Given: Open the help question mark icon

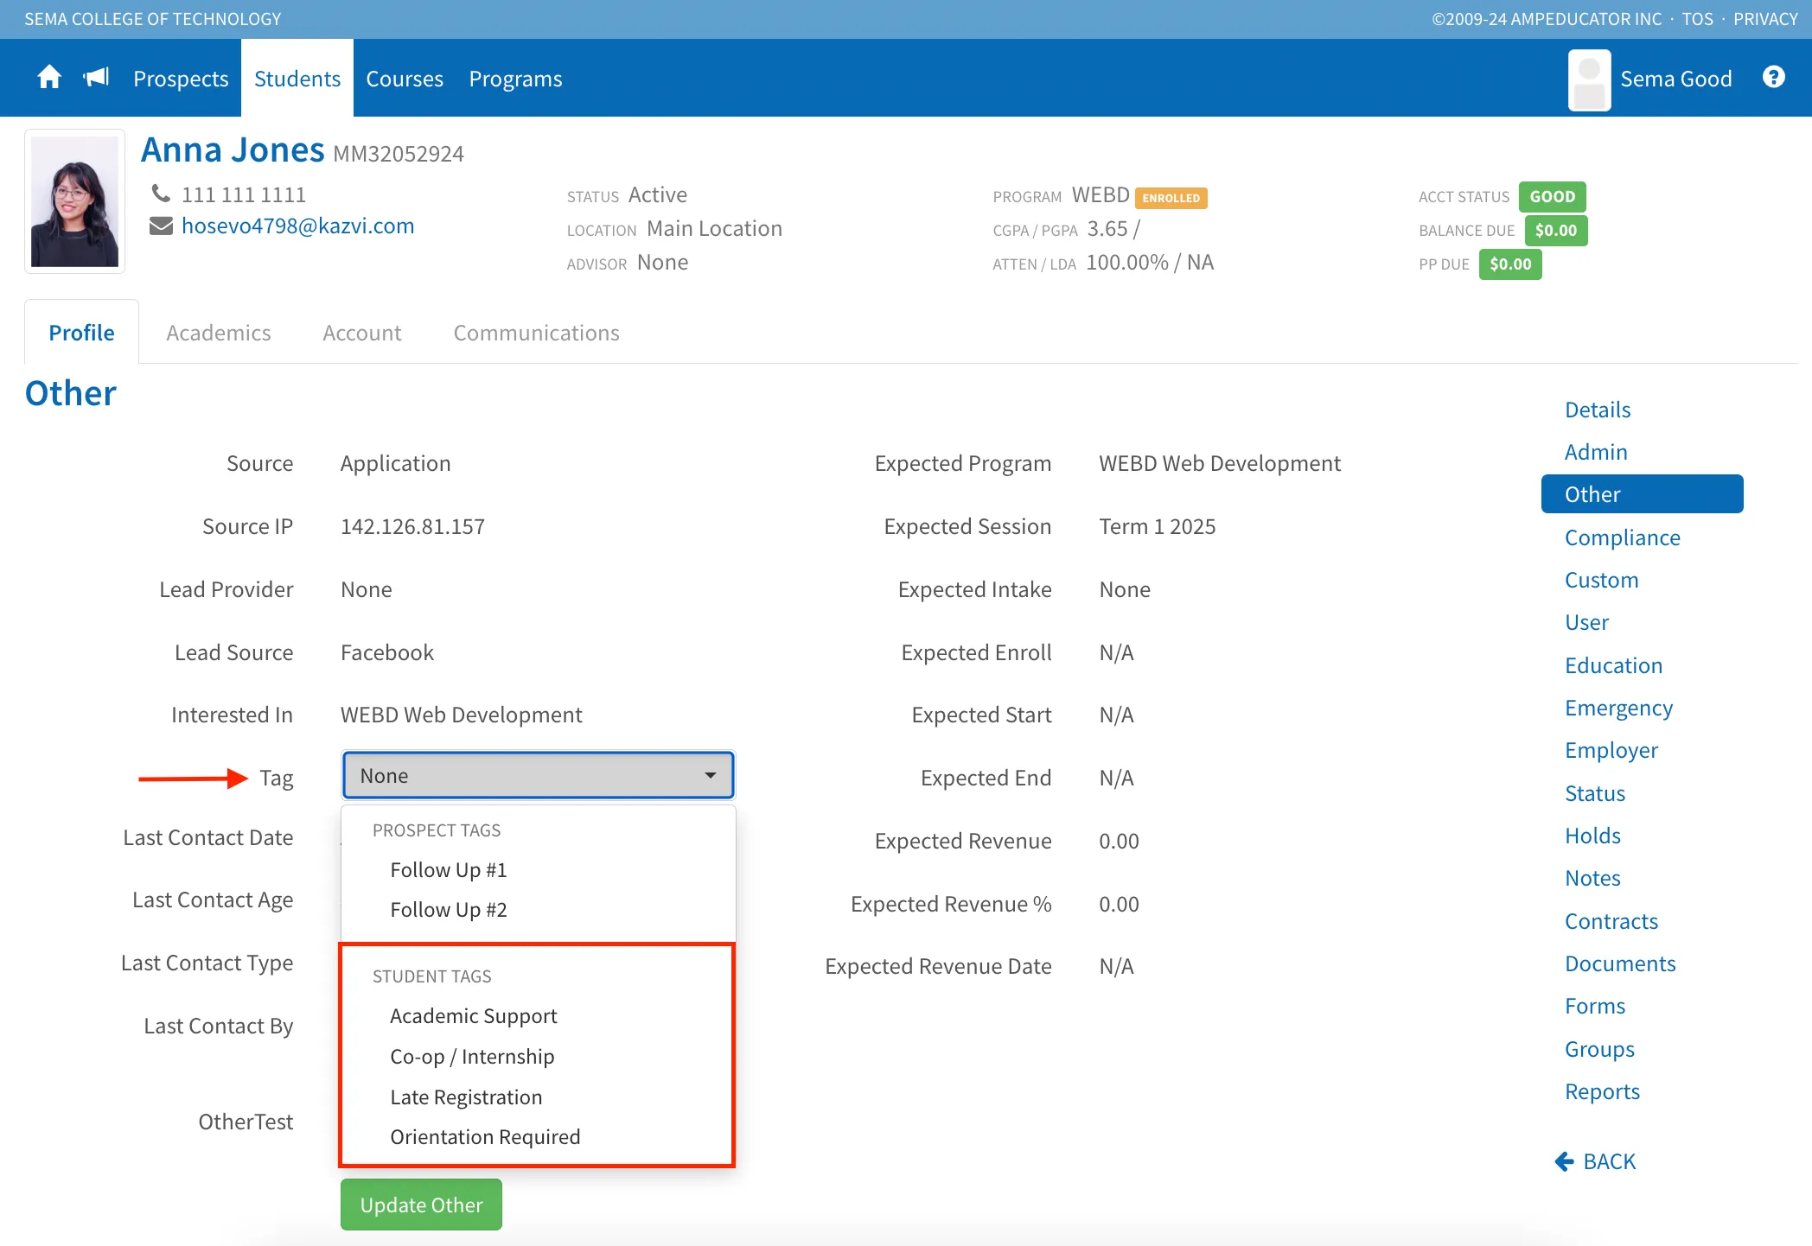Looking at the screenshot, I should pos(1773,78).
